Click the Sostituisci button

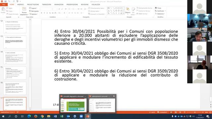(160, 11)
